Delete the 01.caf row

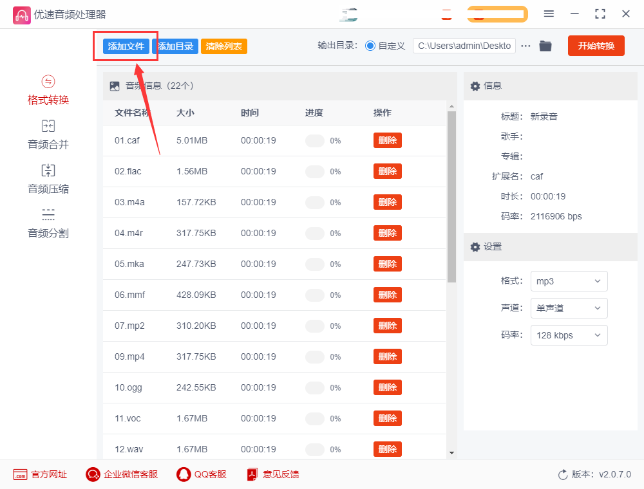[x=387, y=140]
